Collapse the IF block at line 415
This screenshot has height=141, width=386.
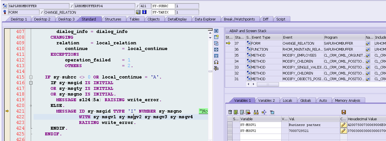[x=31, y=77]
